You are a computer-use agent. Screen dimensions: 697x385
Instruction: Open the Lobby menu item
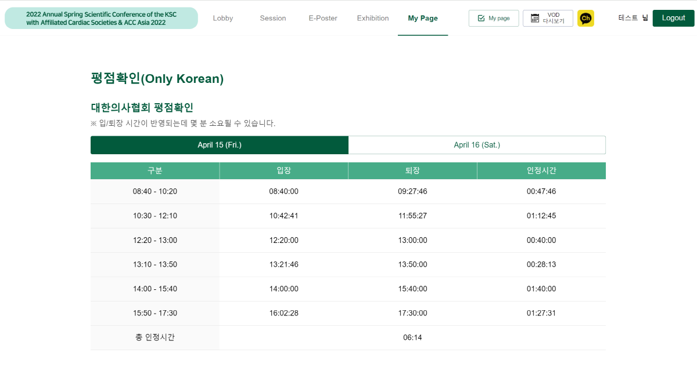coord(223,18)
